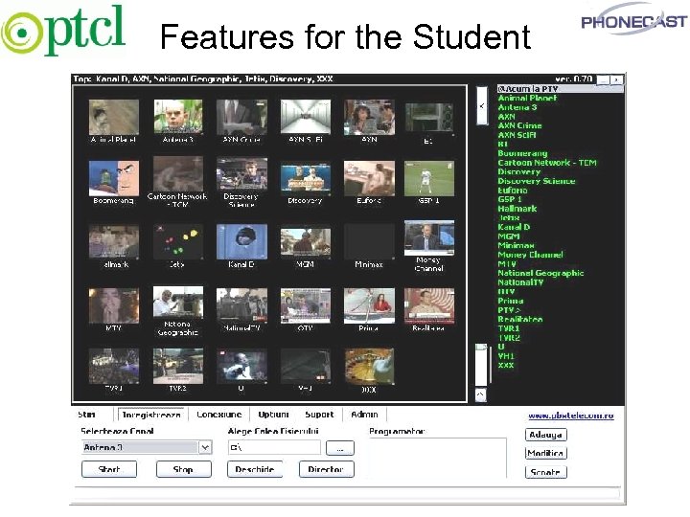Click inside the Programator list box

(438, 458)
